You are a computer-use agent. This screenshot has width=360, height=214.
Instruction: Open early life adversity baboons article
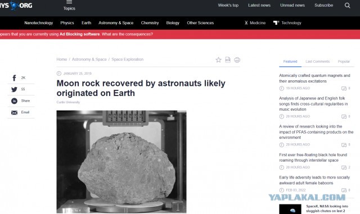click(x=314, y=180)
